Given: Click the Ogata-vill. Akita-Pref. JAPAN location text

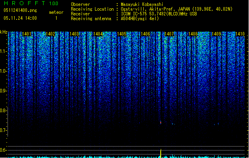Looking at the screenshot, I should [x=177, y=9].
